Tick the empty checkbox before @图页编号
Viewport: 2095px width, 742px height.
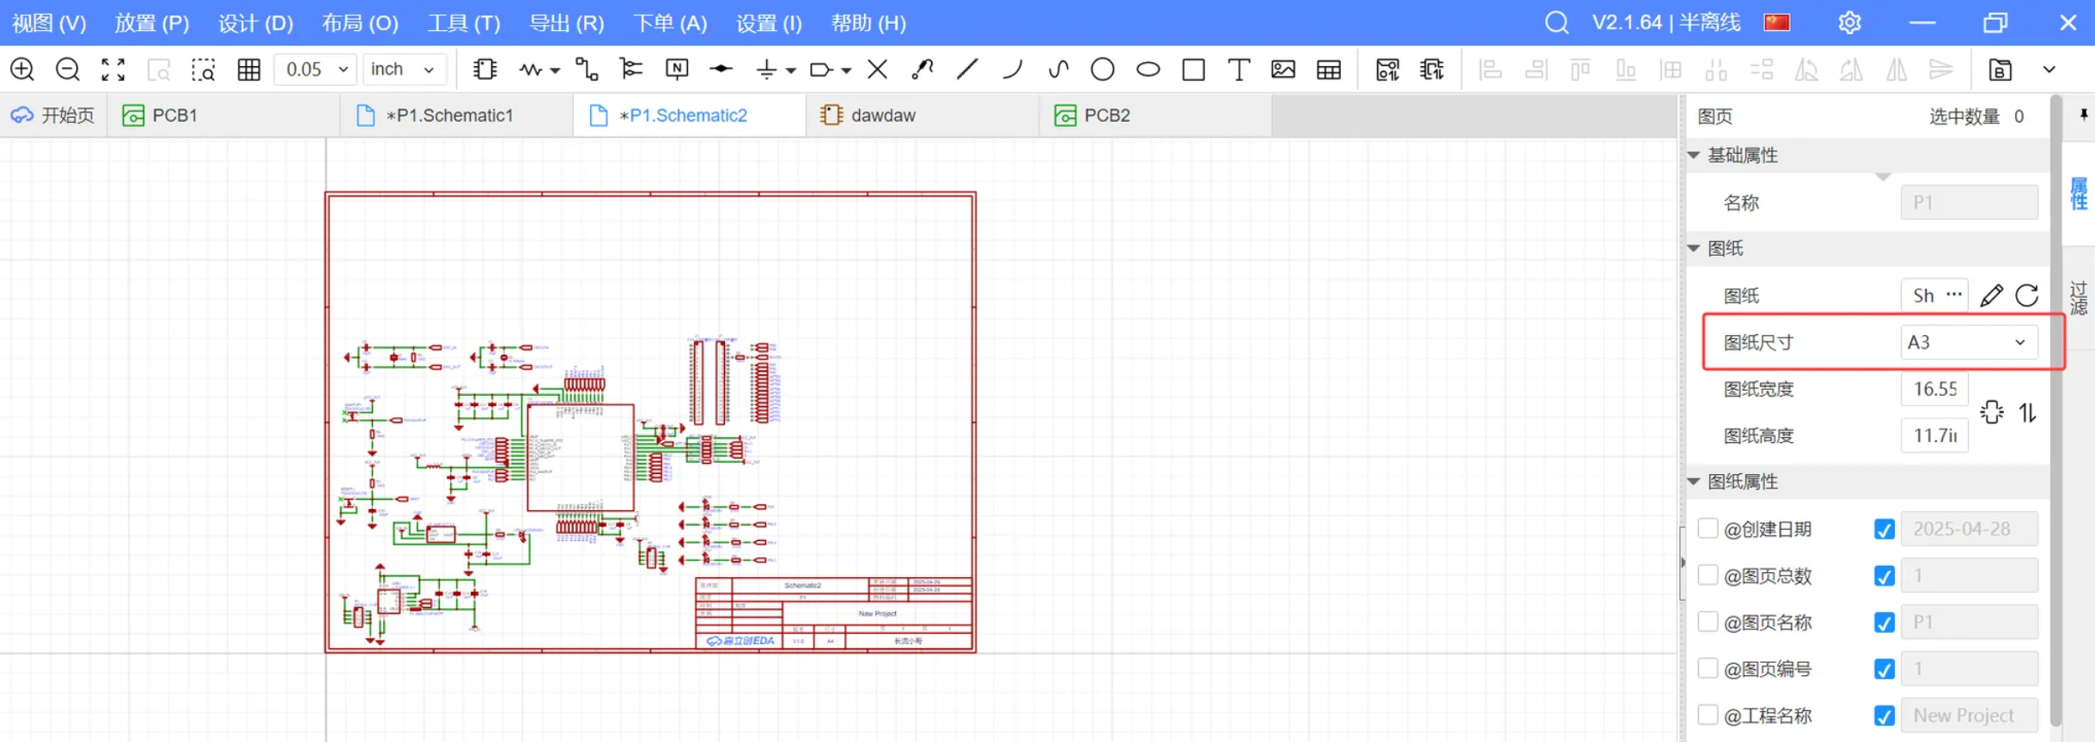(1708, 668)
